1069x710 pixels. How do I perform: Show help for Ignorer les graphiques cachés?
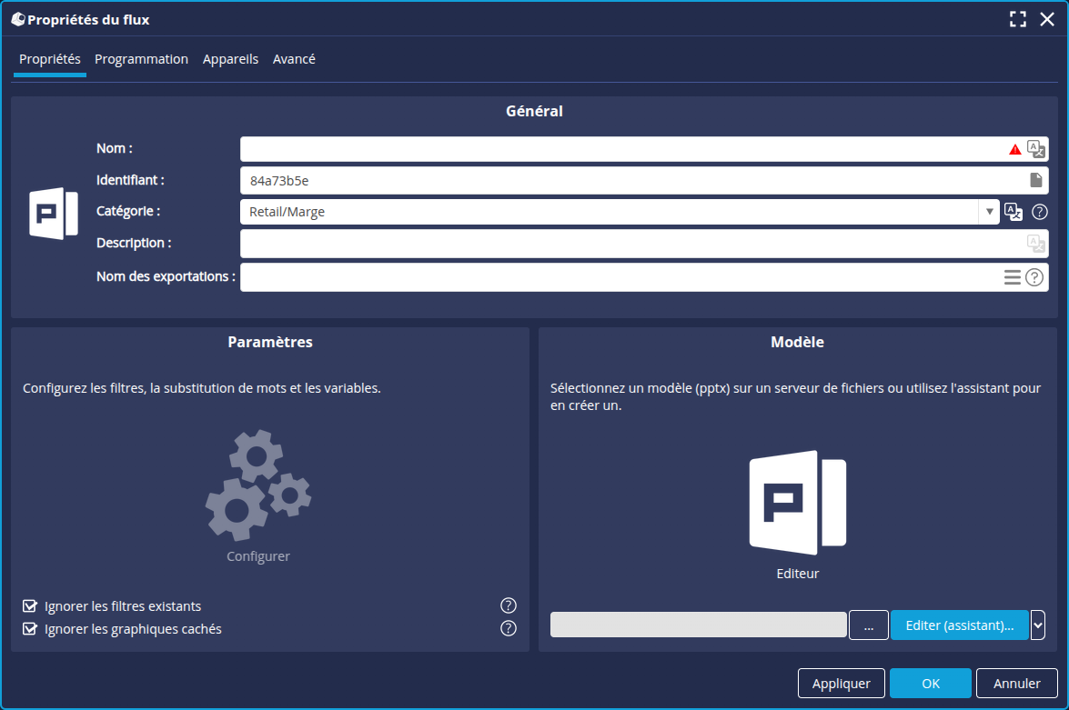[509, 628]
